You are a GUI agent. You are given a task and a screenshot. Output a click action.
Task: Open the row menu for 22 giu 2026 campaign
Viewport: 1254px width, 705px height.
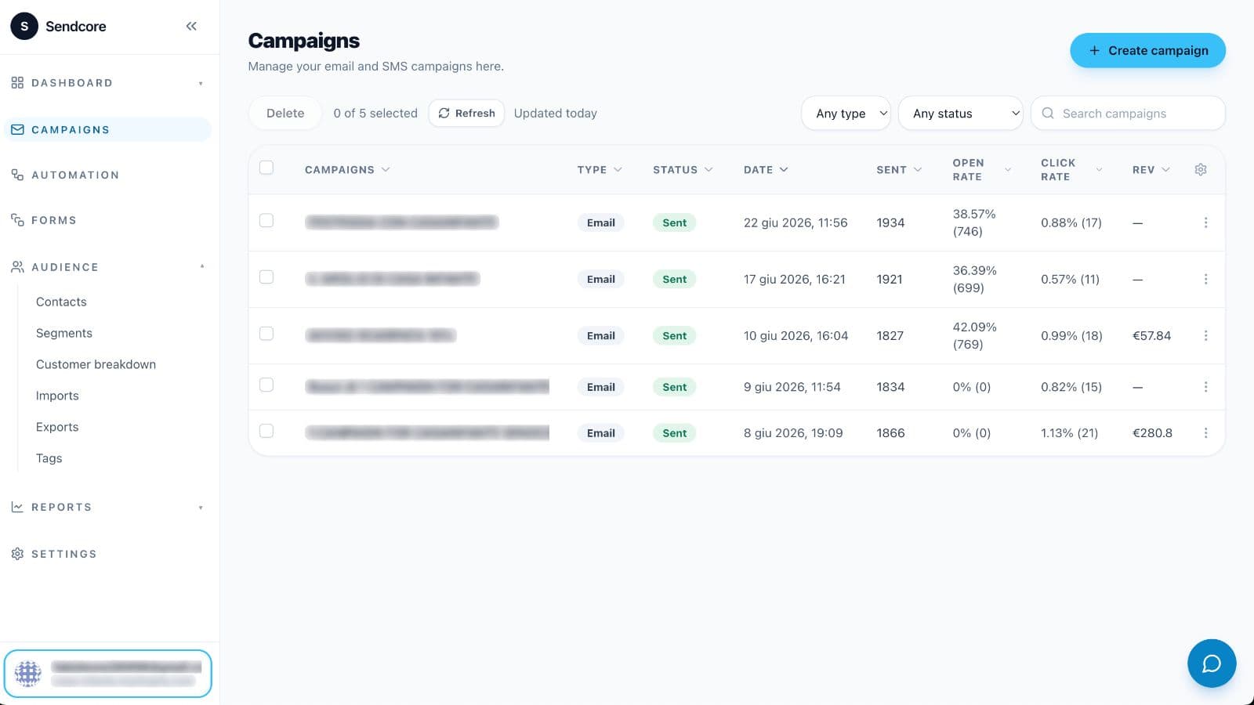1205,222
